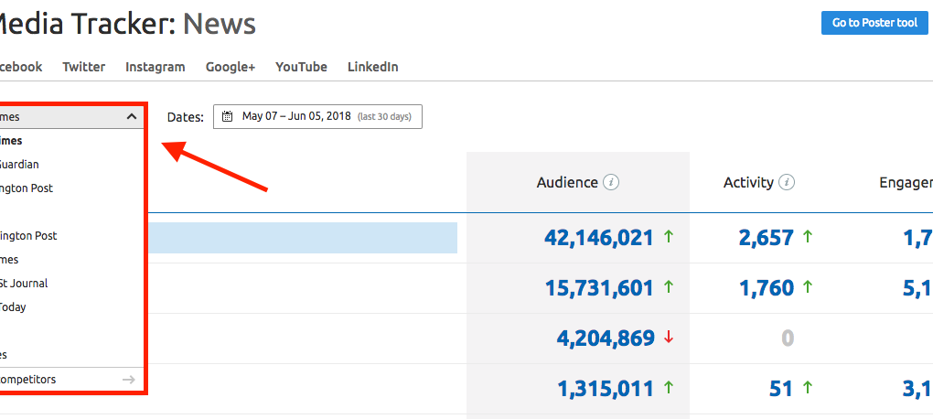Image resolution: width=933 pixels, height=419 pixels.
Task: Click the Audience info icon
Action: point(612,183)
